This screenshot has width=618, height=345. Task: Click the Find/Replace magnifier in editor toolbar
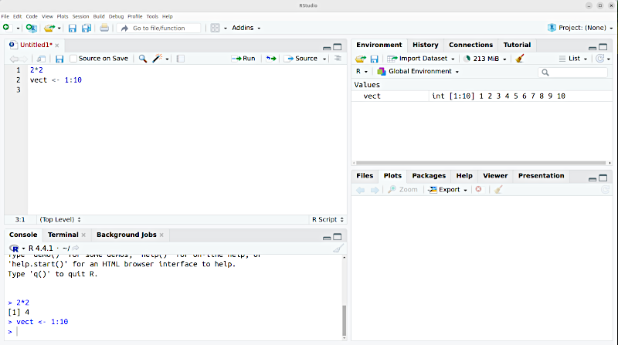(x=142, y=59)
